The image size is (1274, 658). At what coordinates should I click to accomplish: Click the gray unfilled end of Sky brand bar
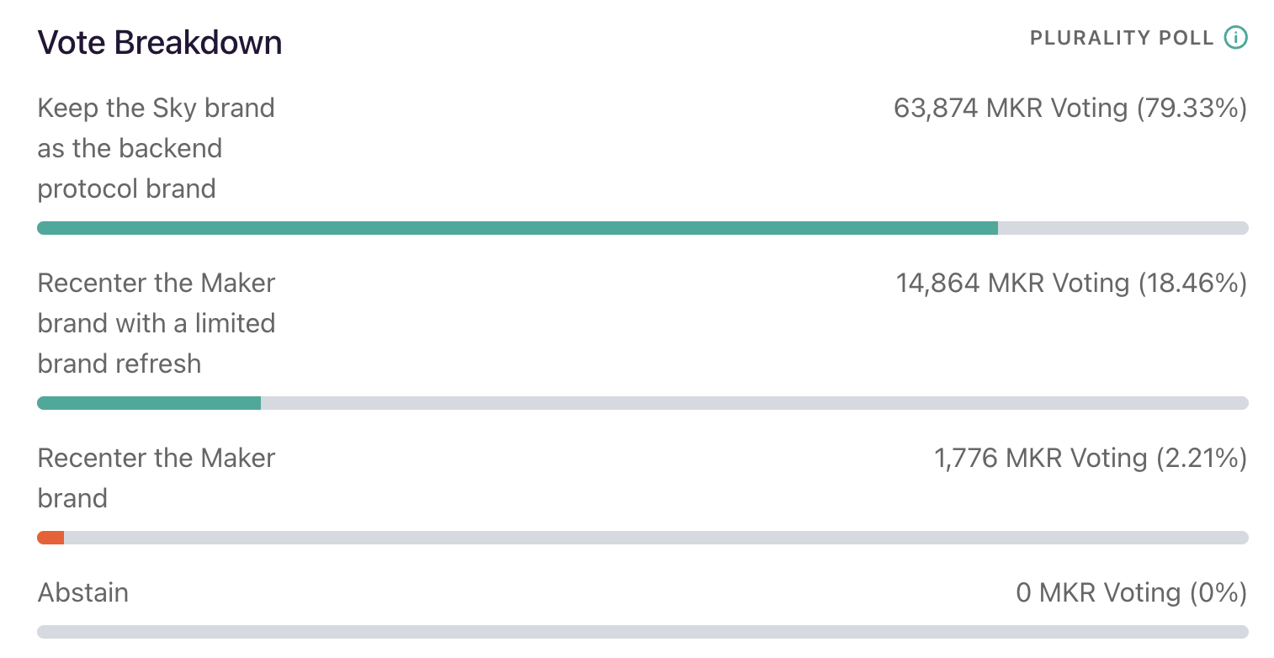coord(1123,228)
